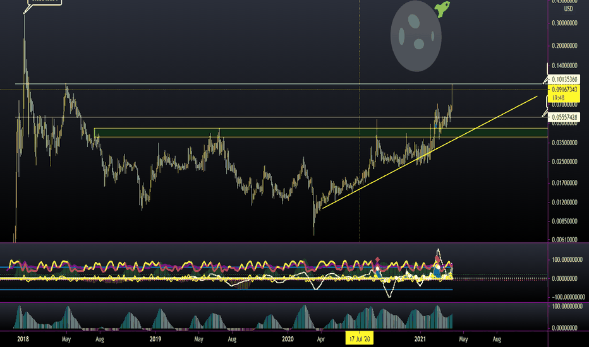The height and width of the screenshot is (347, 589).
Task: Select the 0.10135360 price label
Action: coord(564,79)
